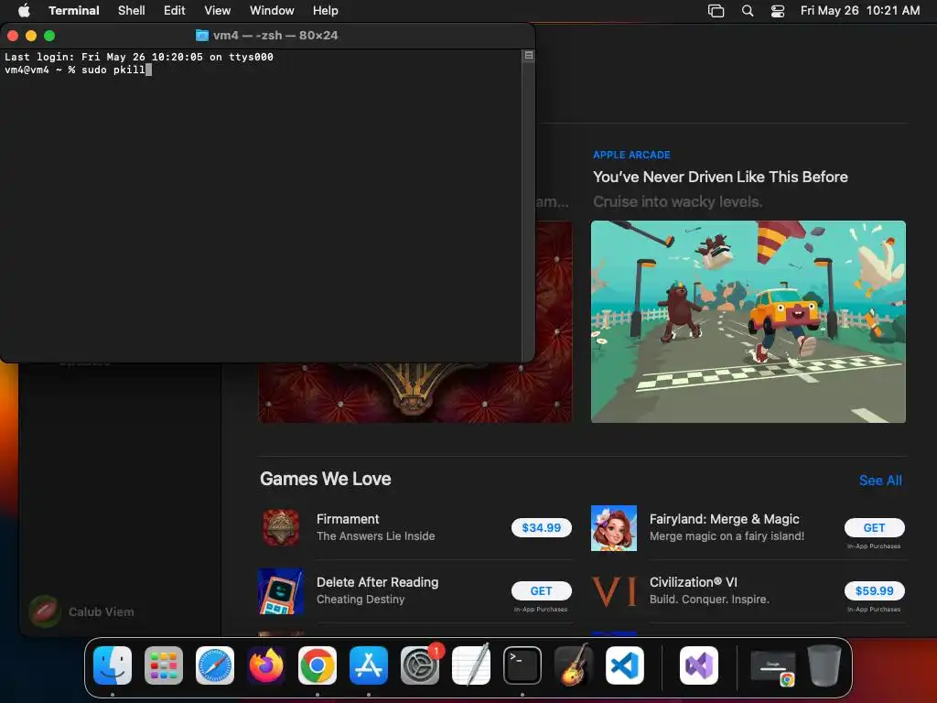Open System Settings dock icon with badge
This screenshot has width=937, height=703.
pos(420,665)
